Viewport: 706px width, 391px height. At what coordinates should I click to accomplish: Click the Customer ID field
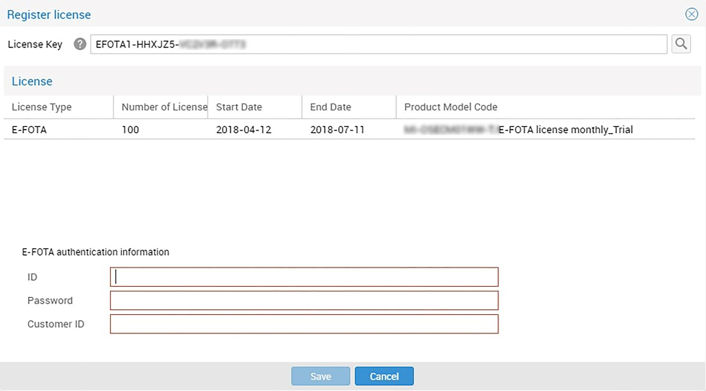coord(304,324)
